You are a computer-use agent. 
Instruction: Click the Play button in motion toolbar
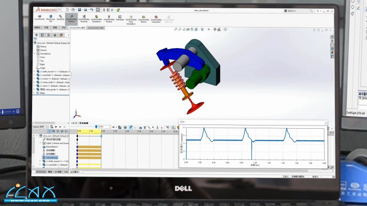click(x=60, y=127)
